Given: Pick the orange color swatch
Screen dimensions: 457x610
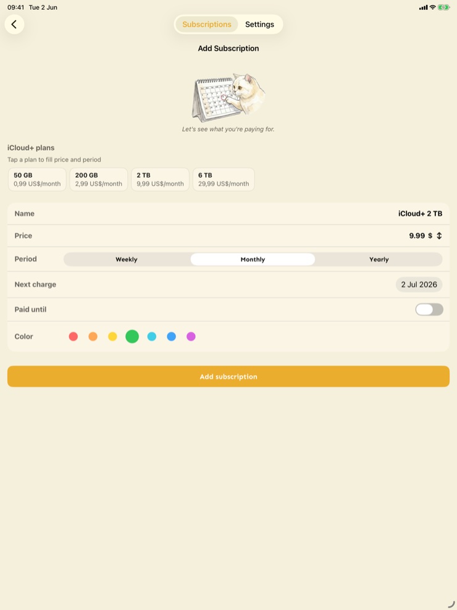Looking at the screenshot, I should [x=93, y=336].
